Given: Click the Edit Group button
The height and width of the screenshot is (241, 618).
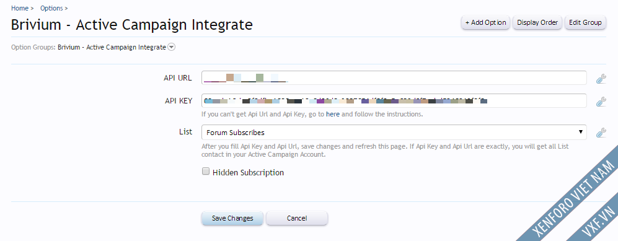Looking at the screenshot, I should click(585, 22).
